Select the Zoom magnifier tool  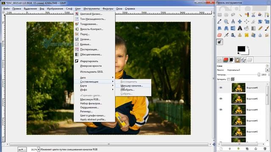click(226, 22)
